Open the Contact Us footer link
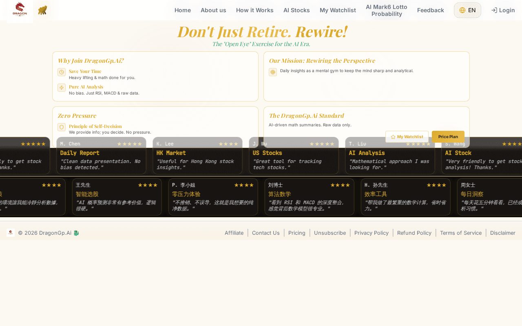 (x=266, y=233)
